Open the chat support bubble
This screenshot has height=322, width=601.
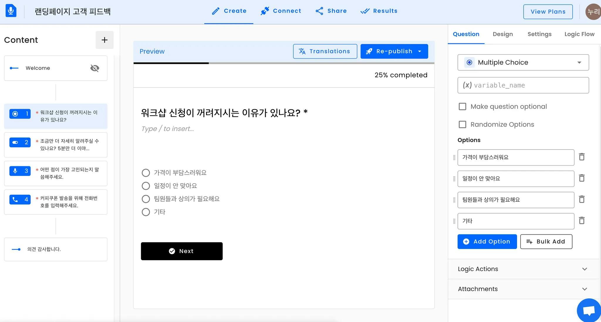[588, 310]
